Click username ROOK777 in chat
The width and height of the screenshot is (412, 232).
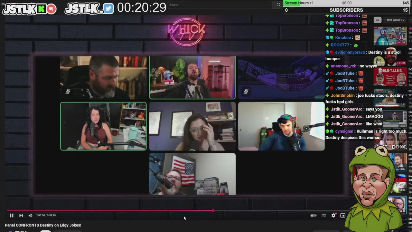[x=340, y=45]
